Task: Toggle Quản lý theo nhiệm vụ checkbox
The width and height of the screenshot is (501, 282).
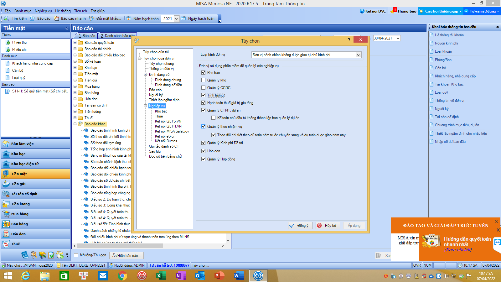Action: (x=204, y=127)
